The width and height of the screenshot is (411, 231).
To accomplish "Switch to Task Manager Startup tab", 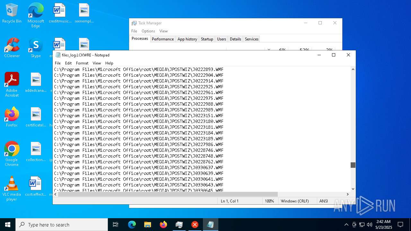I will [207, 39].
